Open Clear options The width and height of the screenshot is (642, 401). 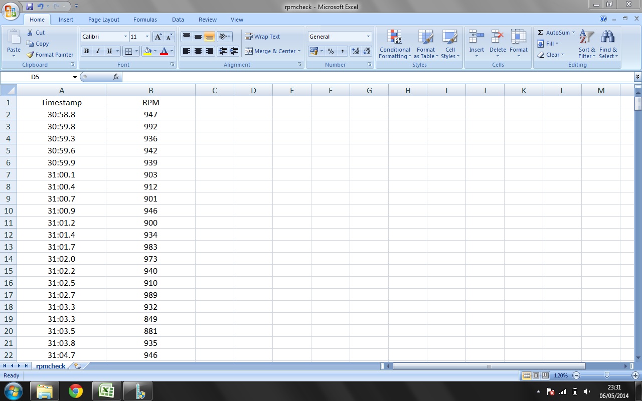click(550, 55)
